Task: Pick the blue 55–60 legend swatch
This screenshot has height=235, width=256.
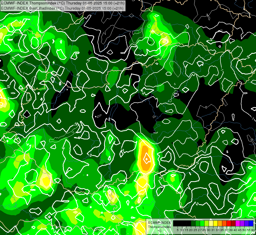Action: (251, 223)
